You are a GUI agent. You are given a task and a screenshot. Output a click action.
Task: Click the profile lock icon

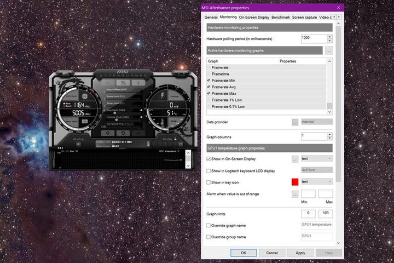pyautogui.click(x=175, y=139)
